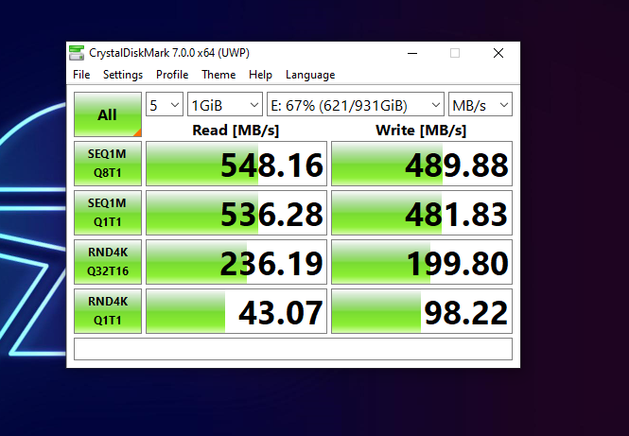Click the empty comment field at bottom
Image resolution: width=629 pixels, height=436 pixels.
pyautogui.click(x=293, y=349)
